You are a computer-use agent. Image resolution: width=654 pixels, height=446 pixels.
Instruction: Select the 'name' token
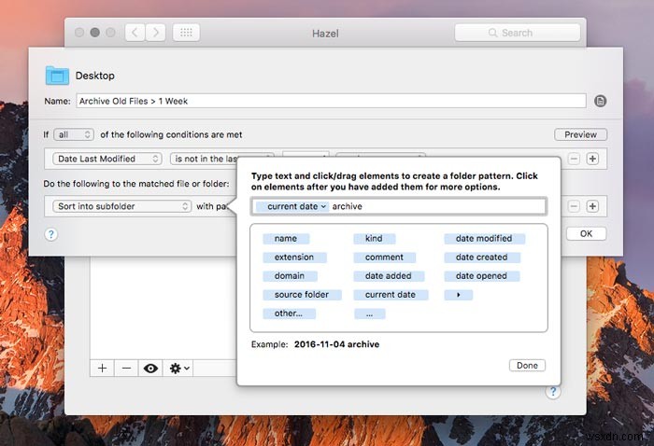coord(286,239)
